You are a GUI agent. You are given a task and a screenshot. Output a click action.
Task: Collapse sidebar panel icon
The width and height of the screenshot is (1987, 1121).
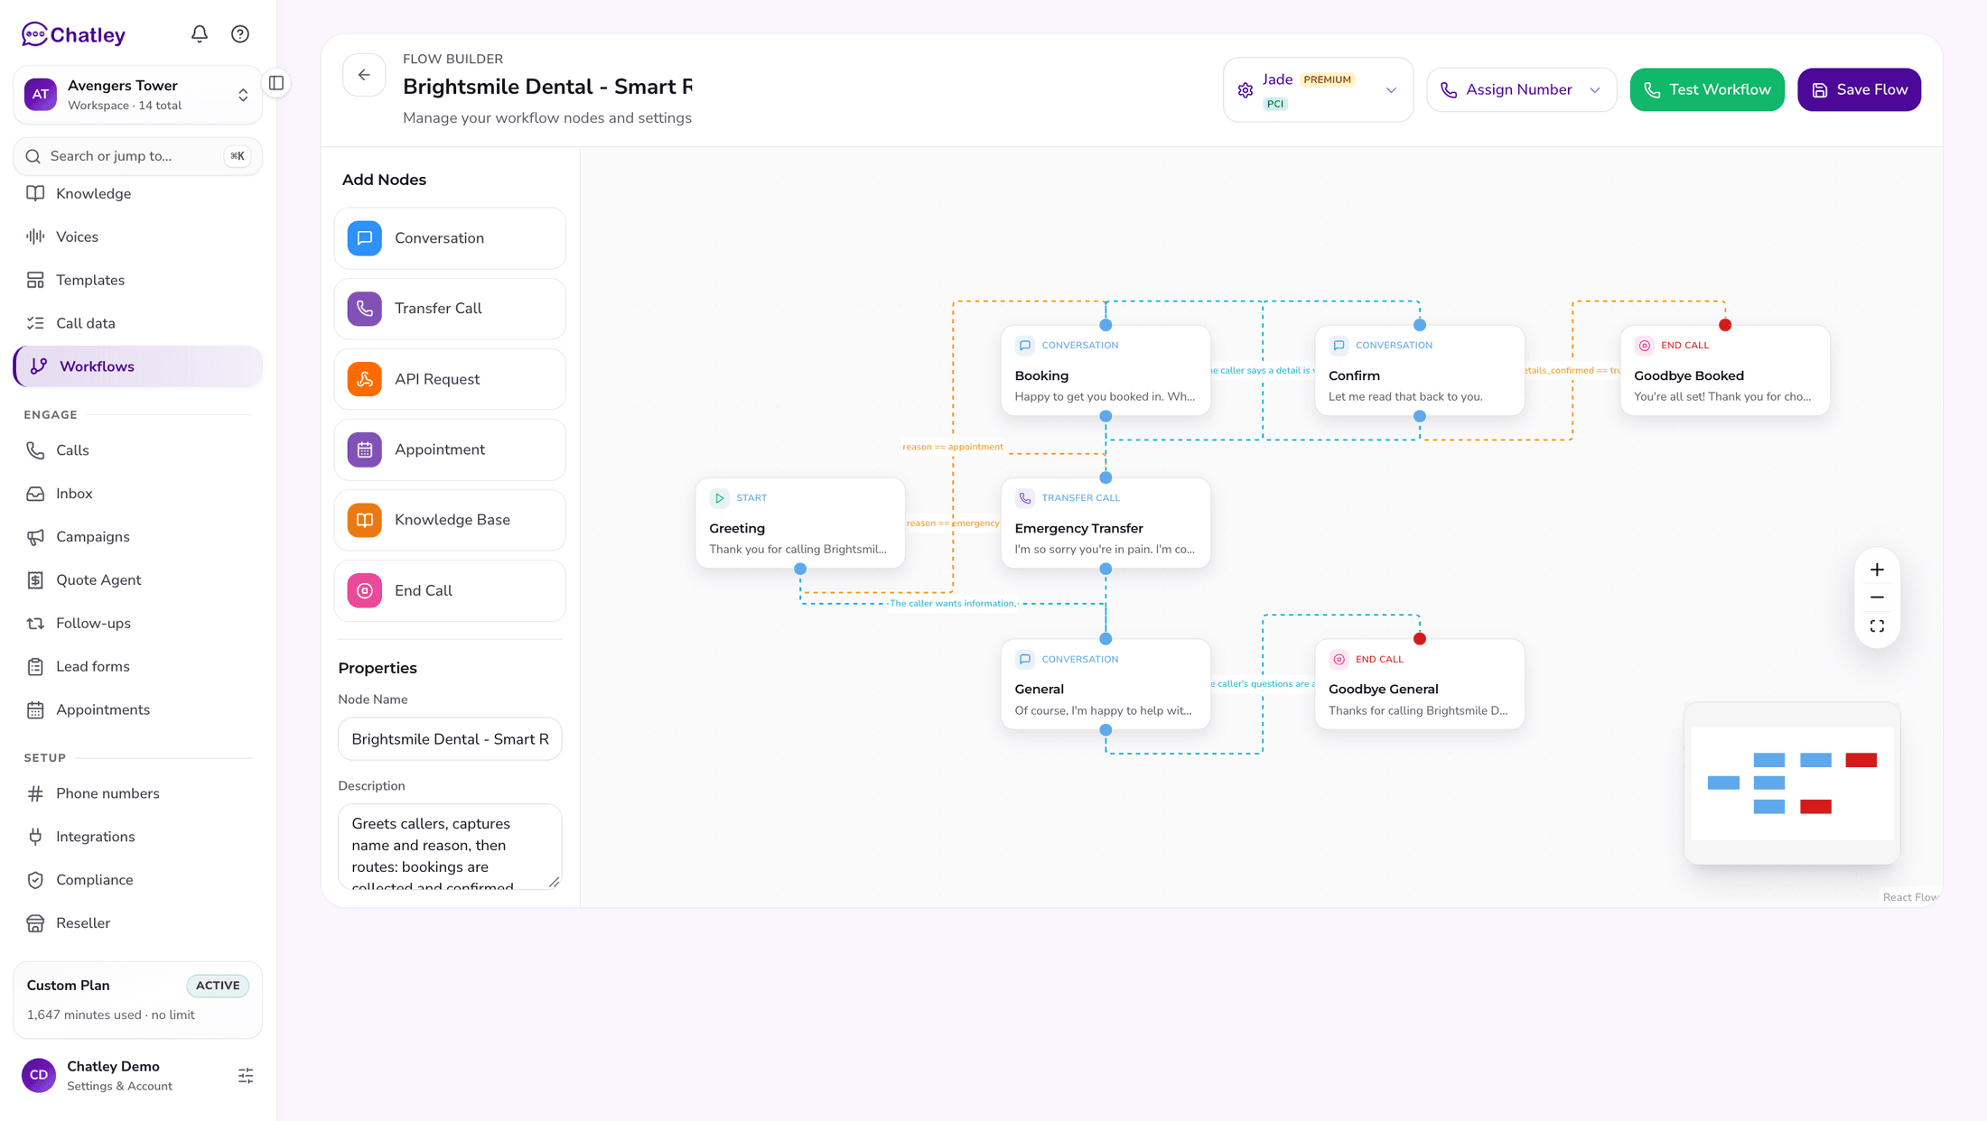(276, 83)
